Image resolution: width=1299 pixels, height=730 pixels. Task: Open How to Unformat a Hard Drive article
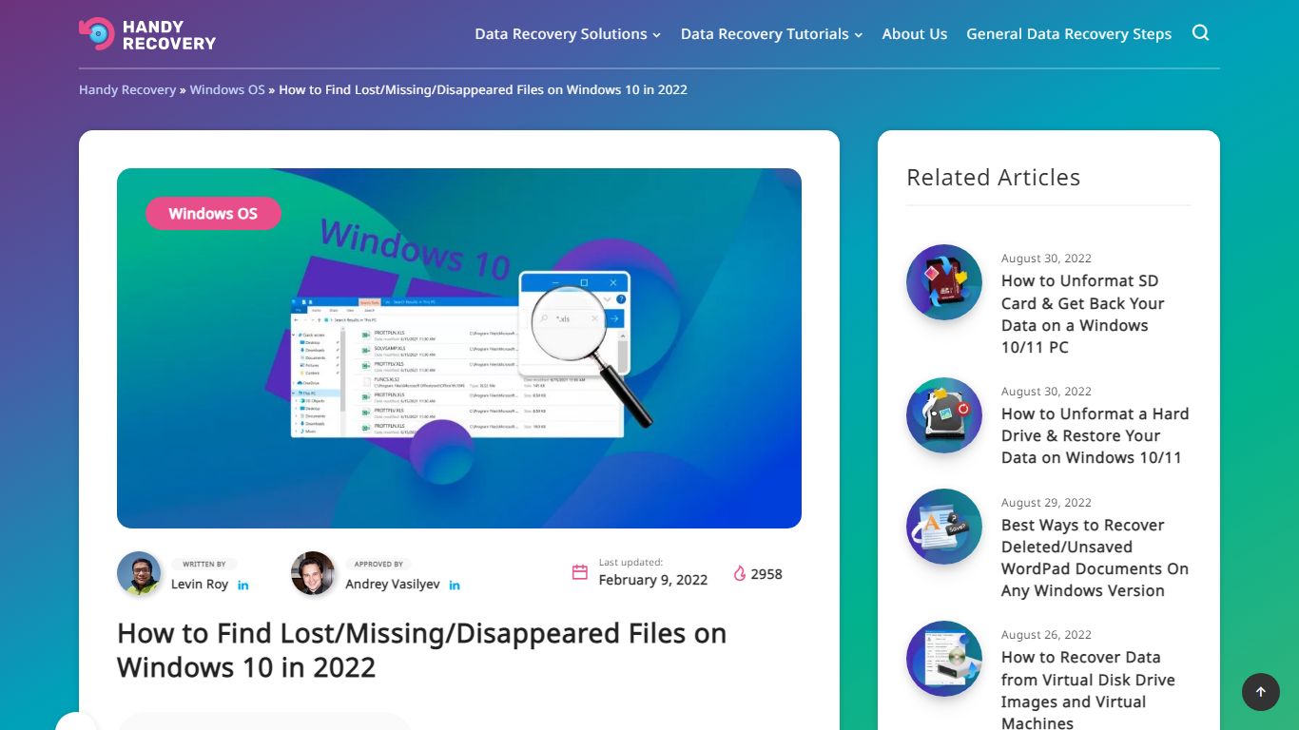point(1095,435)
